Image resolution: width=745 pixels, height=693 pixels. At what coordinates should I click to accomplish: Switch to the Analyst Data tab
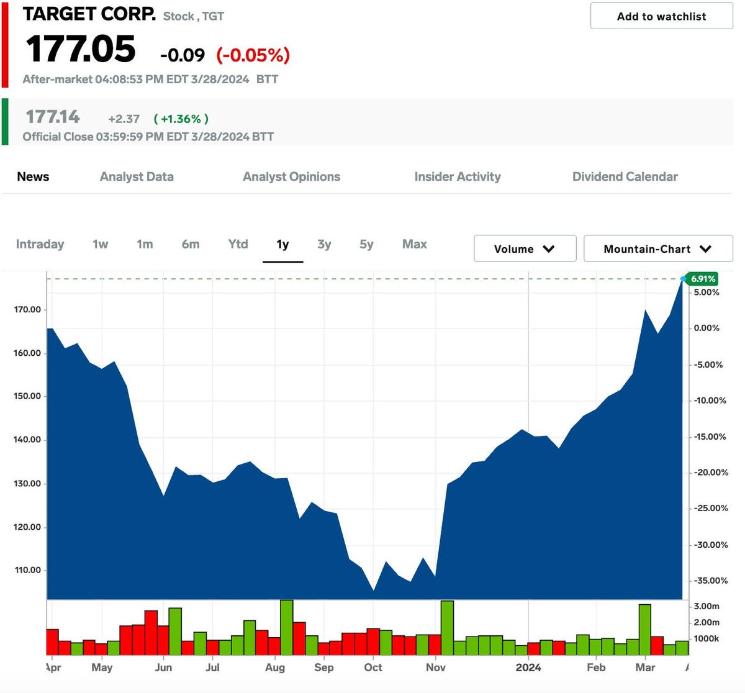pos(137,176)
